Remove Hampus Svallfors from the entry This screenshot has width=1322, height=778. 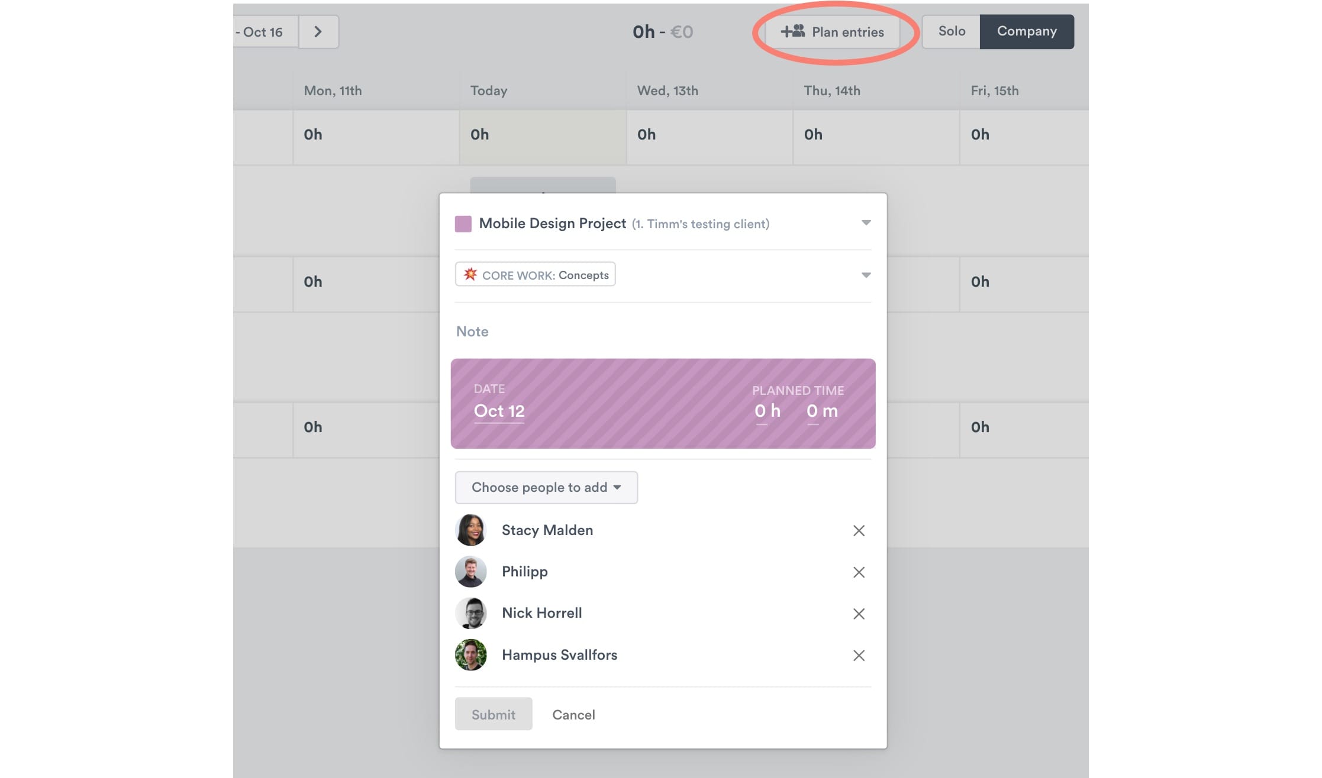point(859,655)
